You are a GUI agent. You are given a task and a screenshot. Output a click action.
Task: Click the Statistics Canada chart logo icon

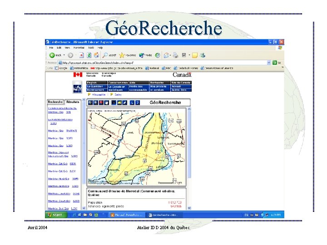click(x=77, y=87)
